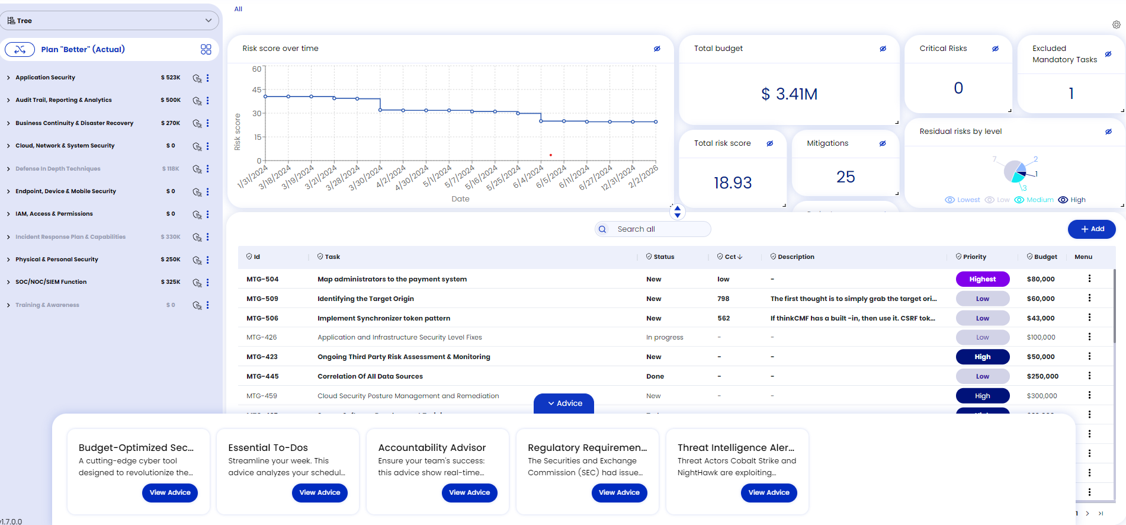Image resolution: width=1126 pixels, height=525 pixels.
Task: Open the dashboard settings gear
Action: click(1116, 25)
